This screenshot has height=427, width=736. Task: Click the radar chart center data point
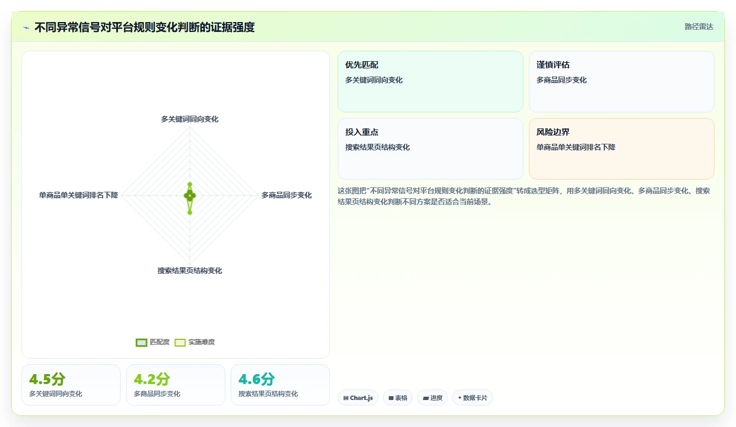pos(190,195)
